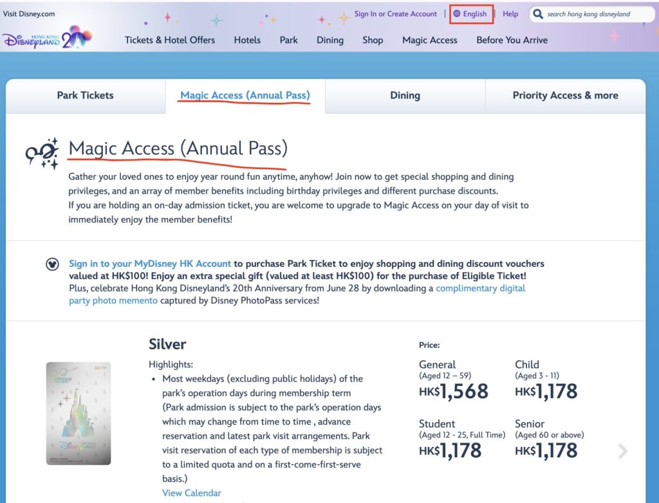This screenshot has width=659, height=503.
Task: Click the Highlights: label
Action: pyautogui.click(x=171, y=364)
